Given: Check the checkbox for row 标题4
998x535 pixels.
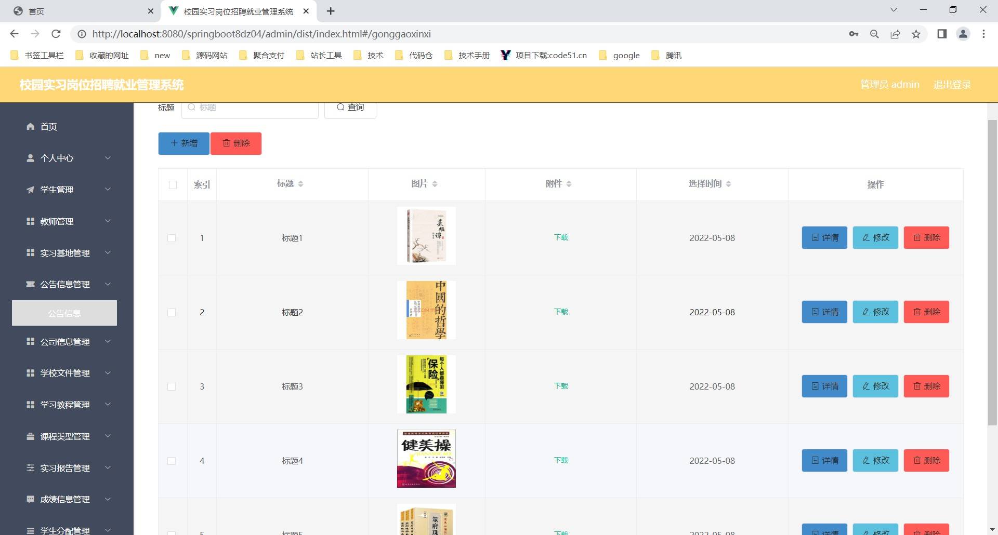Looking at the screenshot, I should pyautogui.click(x=173, y=460).
